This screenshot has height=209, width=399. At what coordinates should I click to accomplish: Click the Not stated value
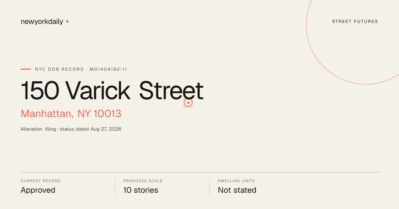(x=237, y=190)
